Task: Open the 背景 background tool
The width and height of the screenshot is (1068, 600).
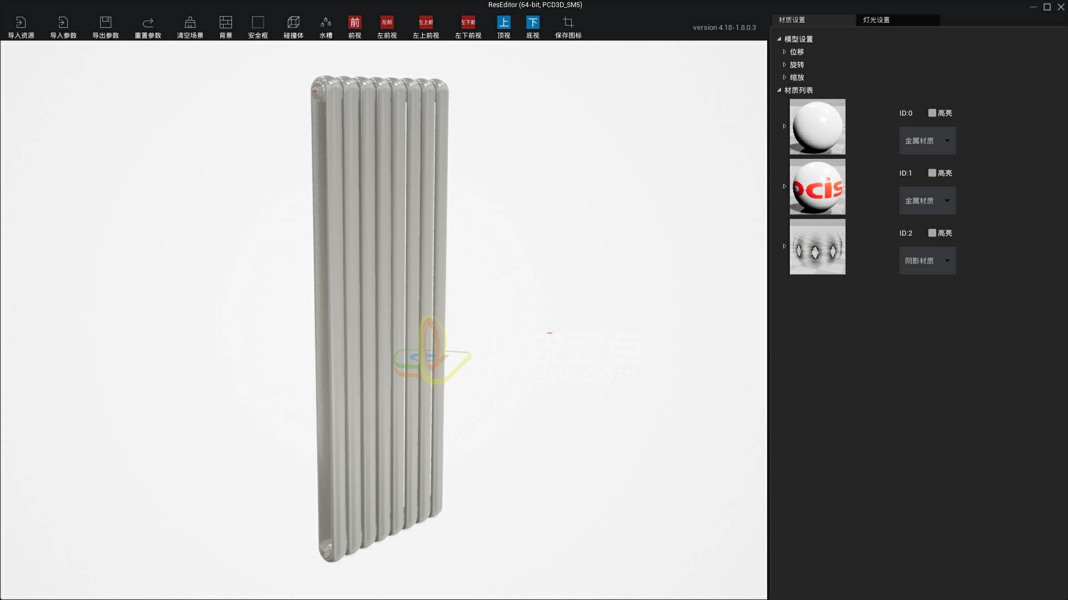Action: click(225, 27)
